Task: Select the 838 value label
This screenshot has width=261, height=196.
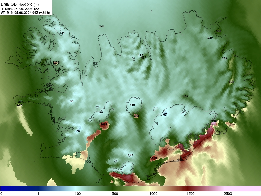Action: coord(232,82)
